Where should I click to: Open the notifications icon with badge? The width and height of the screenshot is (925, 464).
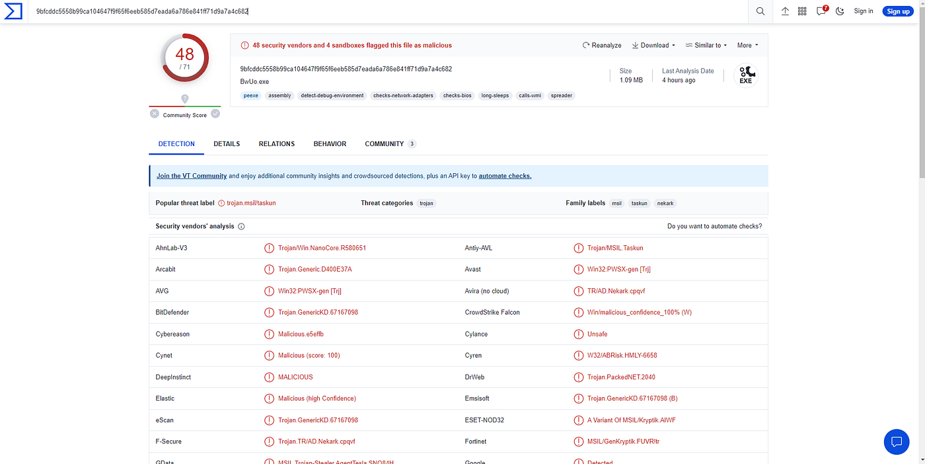pos(821,11)
